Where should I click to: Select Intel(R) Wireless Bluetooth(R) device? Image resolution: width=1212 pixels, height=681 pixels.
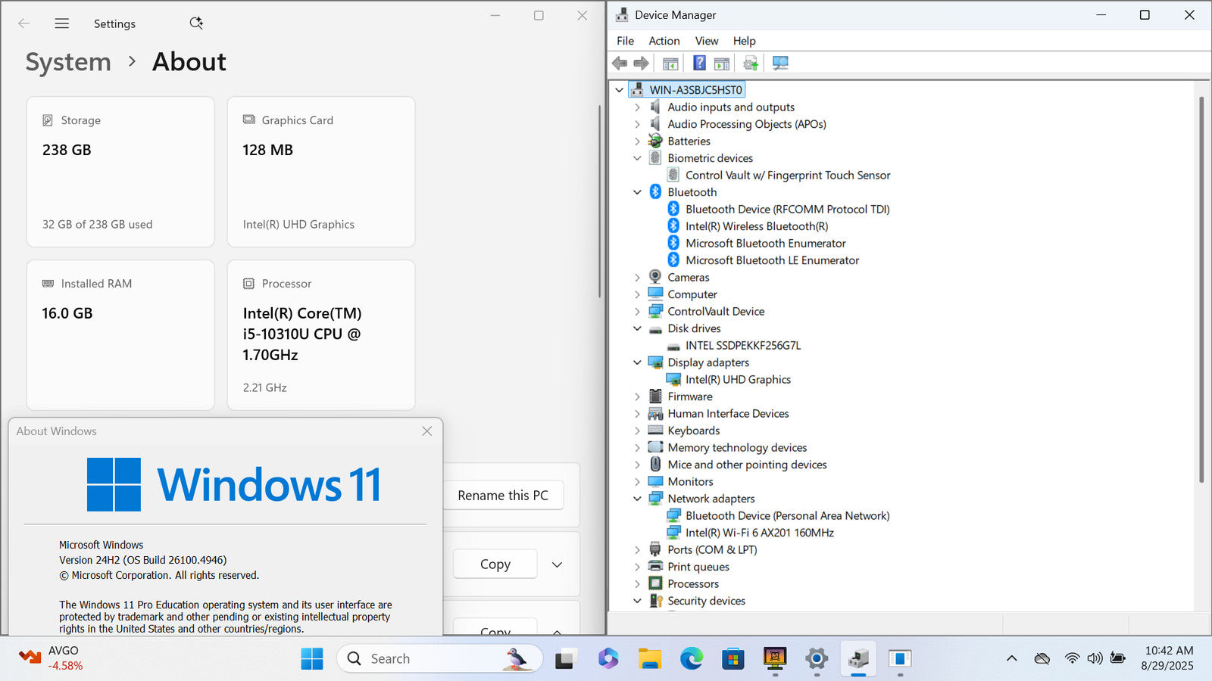pyautogui.click(x=757, y=226)
